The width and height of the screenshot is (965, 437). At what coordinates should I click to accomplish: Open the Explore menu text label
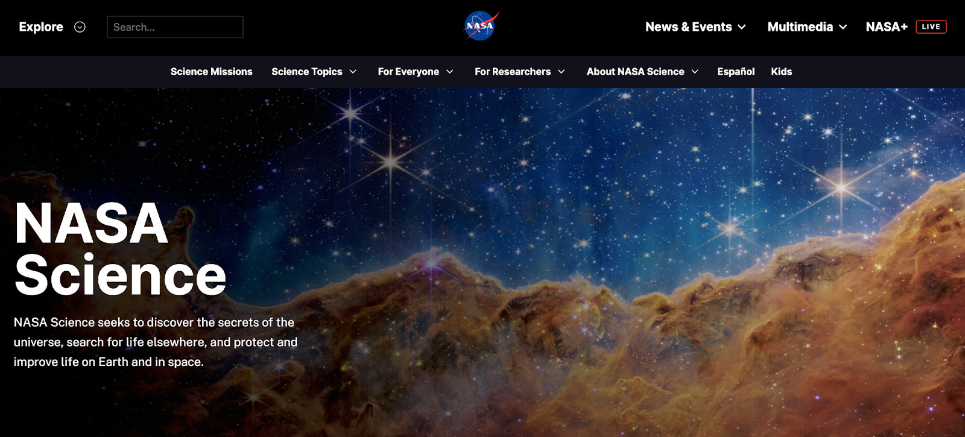pos(41,27)
